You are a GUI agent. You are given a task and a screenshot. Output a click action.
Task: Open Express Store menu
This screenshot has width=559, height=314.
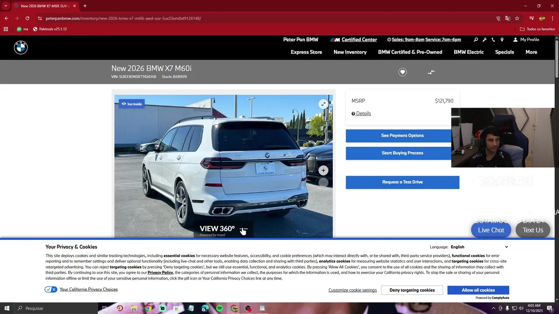(306, 52)
